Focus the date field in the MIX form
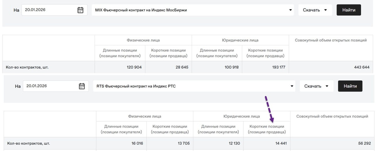The width and height of the screenshot is (376, 151). click(x=50, y=10)
